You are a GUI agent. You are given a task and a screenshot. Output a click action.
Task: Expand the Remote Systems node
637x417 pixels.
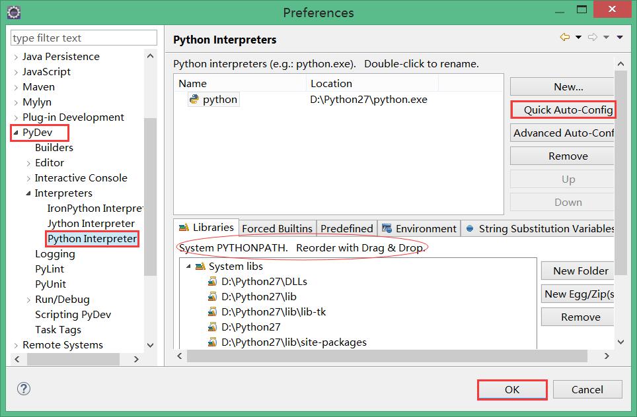click(16, 346)
